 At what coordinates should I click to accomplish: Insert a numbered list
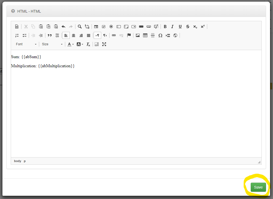click(x=17, y=35)
